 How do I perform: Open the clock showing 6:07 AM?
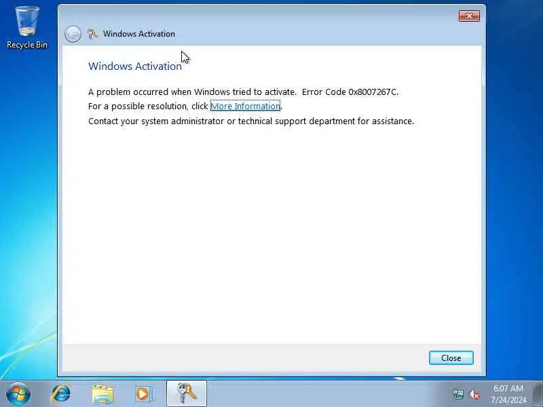click(508, 394)
